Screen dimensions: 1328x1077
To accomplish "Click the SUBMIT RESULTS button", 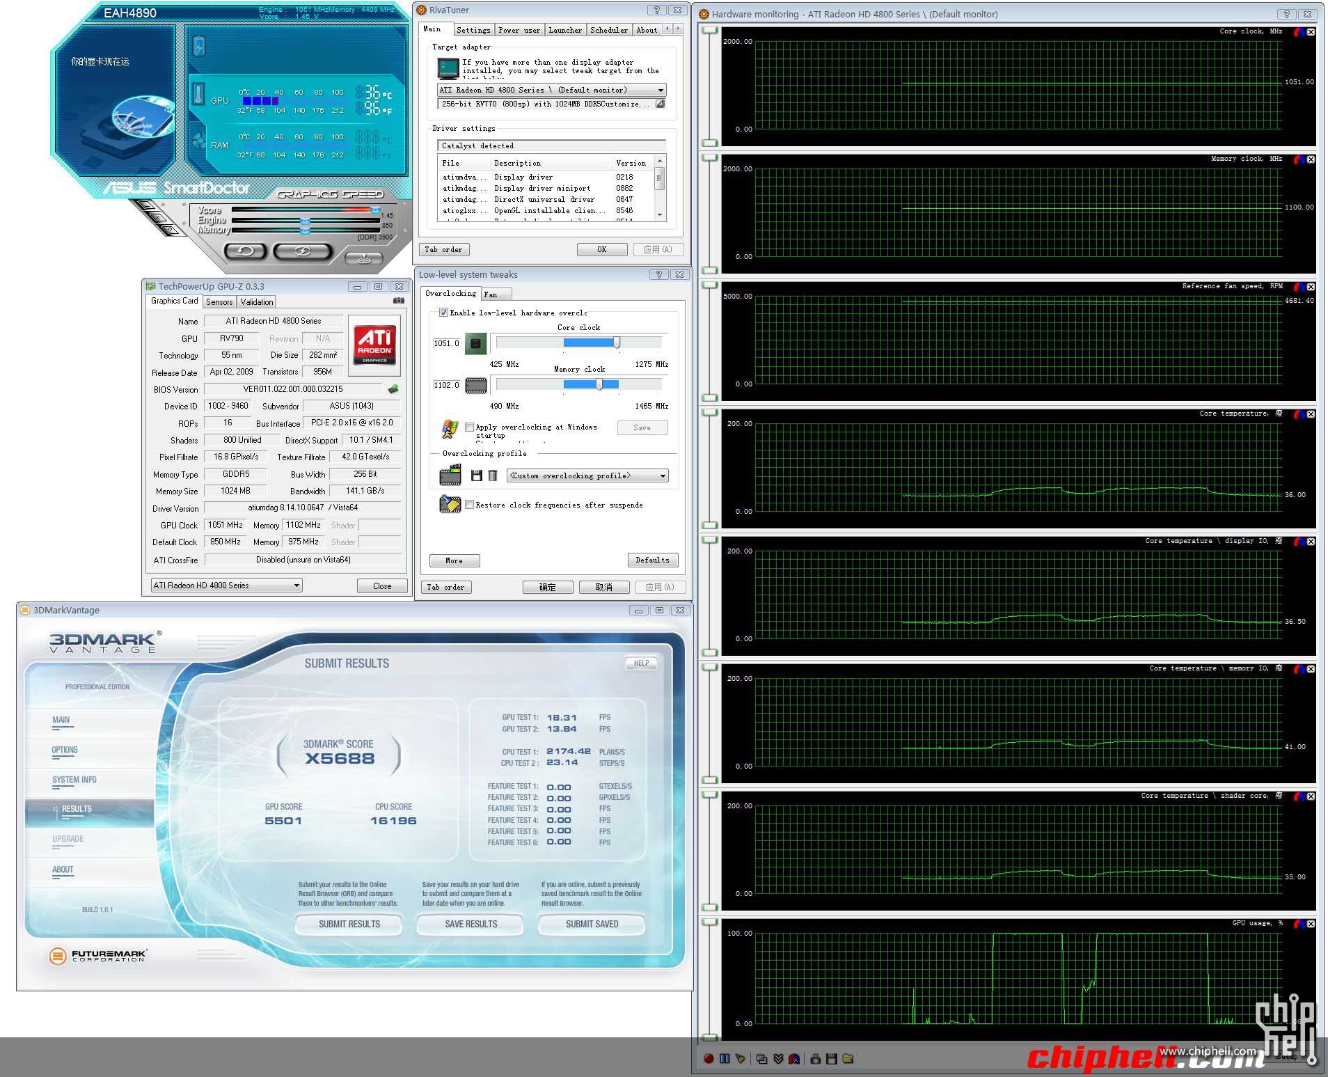I will coord(349,924).
